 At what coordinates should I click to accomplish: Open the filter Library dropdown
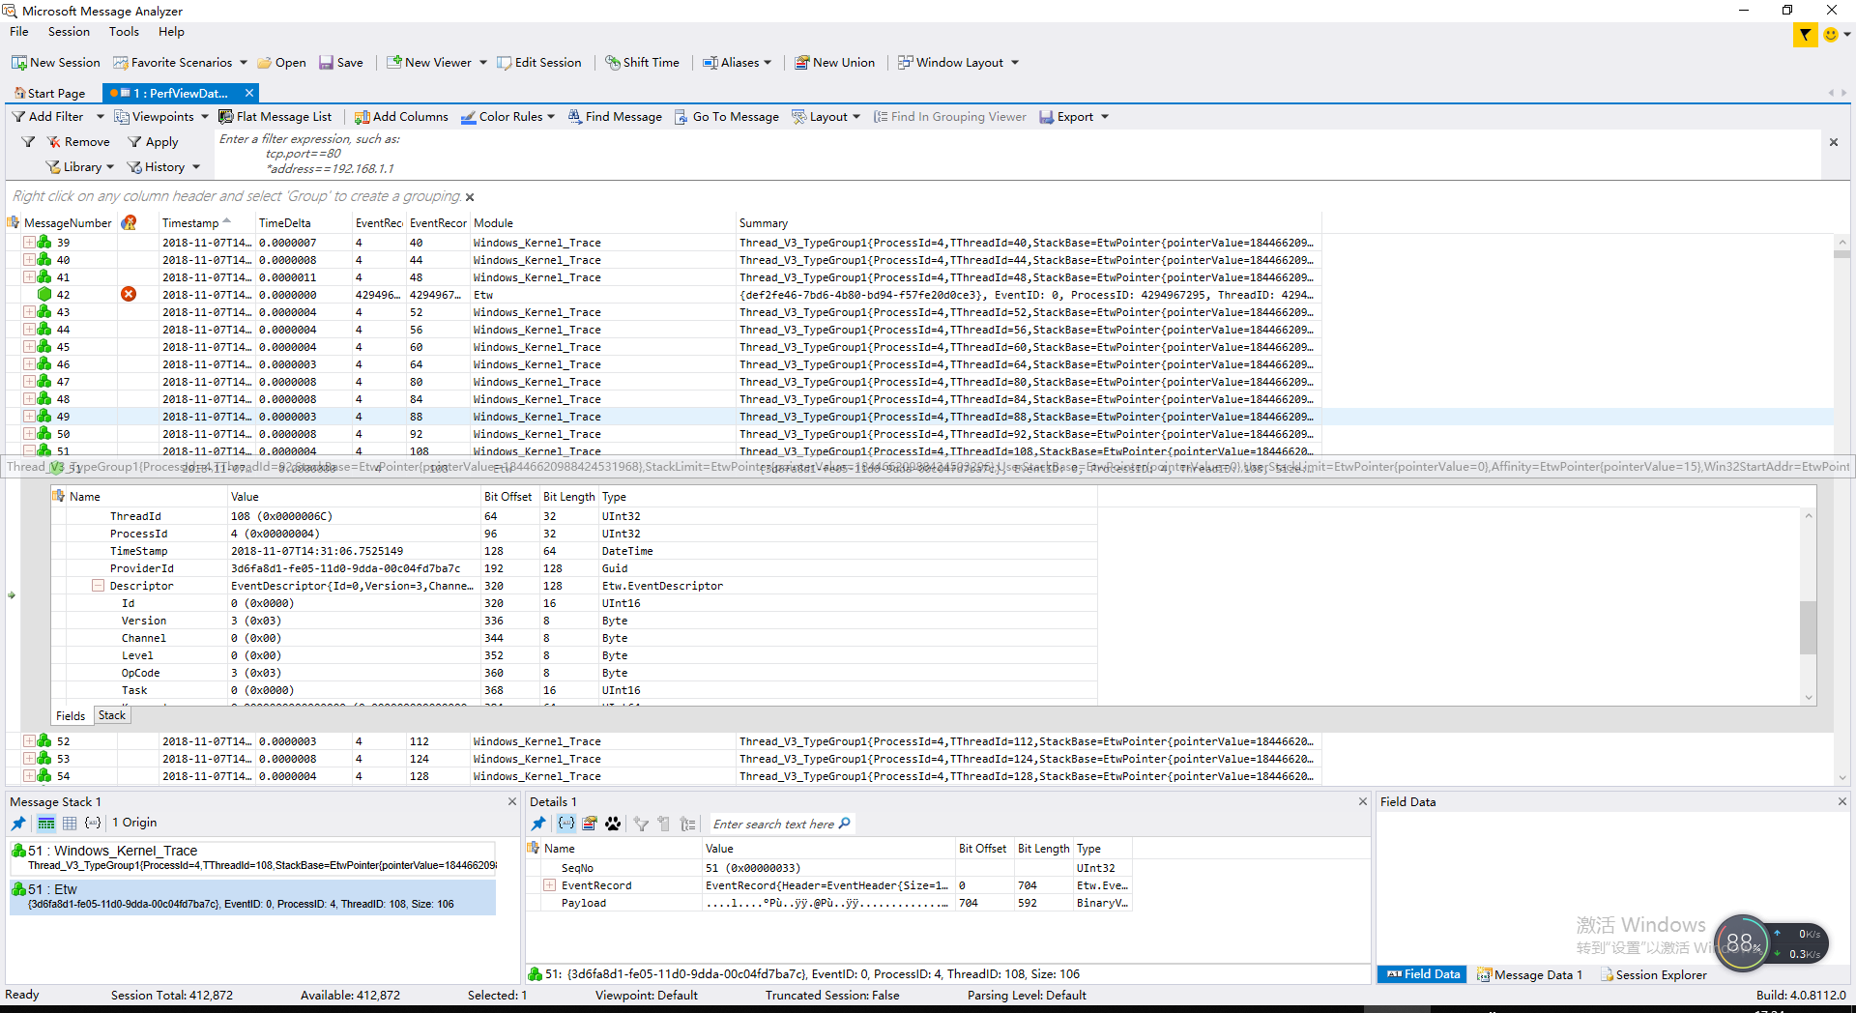pos(80,167)
